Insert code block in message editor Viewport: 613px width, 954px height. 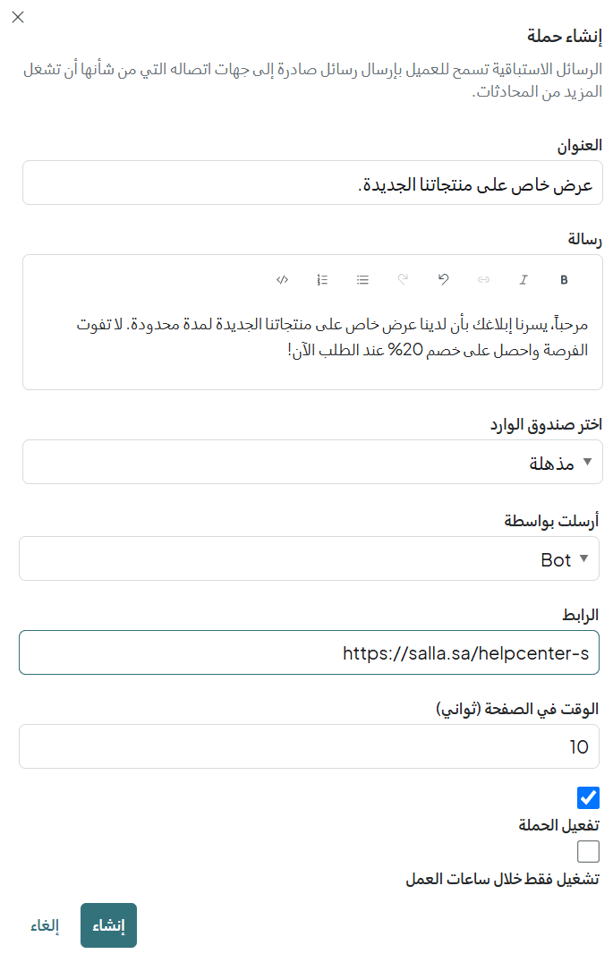(282, 280)
